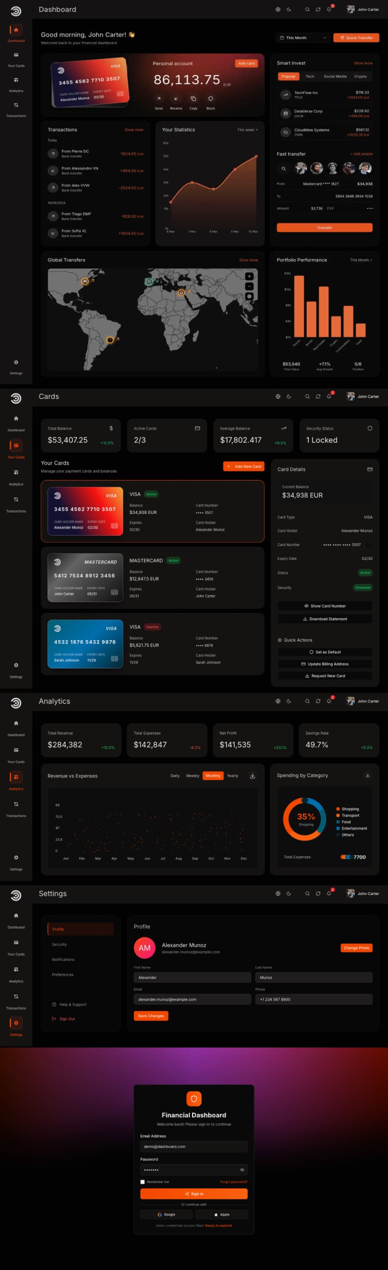Viewport: 388px width, 1270px height.
Task: Select the blue VISA card ending 9876
Action: tap(85, 644)
